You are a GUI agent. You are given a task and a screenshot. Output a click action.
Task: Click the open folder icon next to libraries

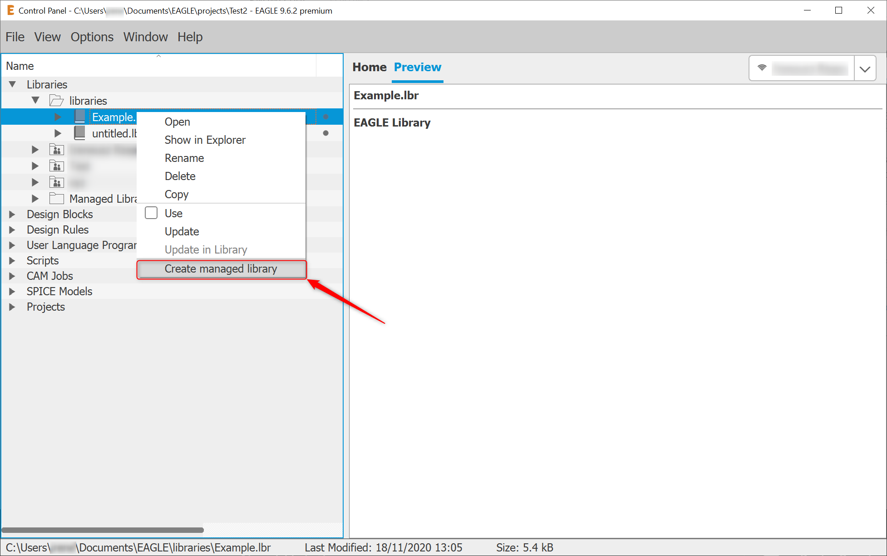click(x=56, y=100)
